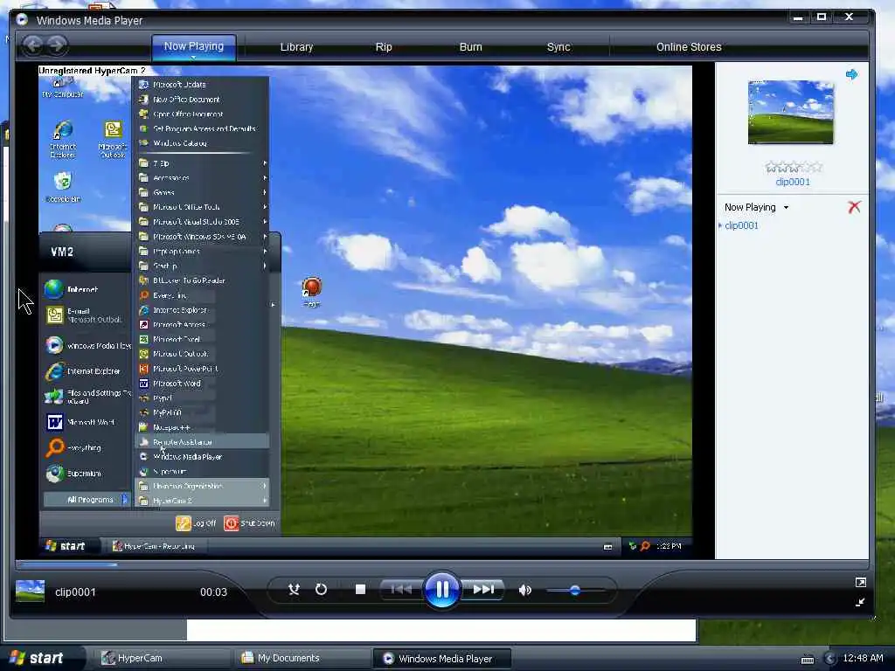Screen dimensions: 895x671
Task: Clear the list with the red X
Action: tap(854, 207)
